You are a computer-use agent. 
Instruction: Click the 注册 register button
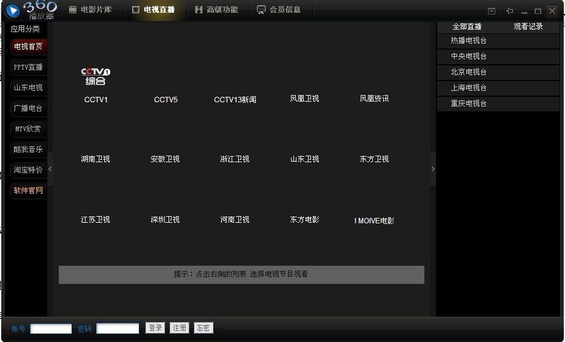click(179, 327)
